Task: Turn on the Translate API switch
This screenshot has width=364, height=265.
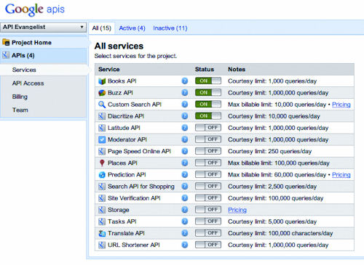Action: pyautogui.click(x=208, y=233)
